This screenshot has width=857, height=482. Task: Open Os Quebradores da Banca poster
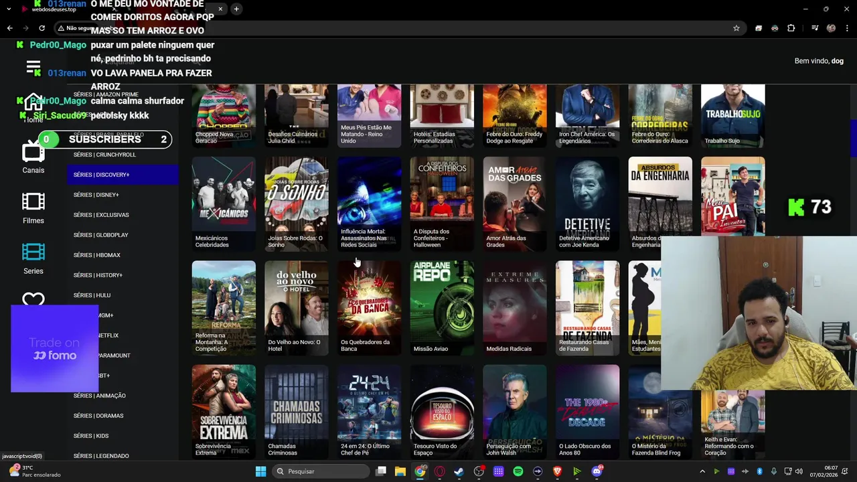click(x=369, y=308)
